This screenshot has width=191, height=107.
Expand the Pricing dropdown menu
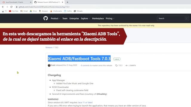pos(110,18)
